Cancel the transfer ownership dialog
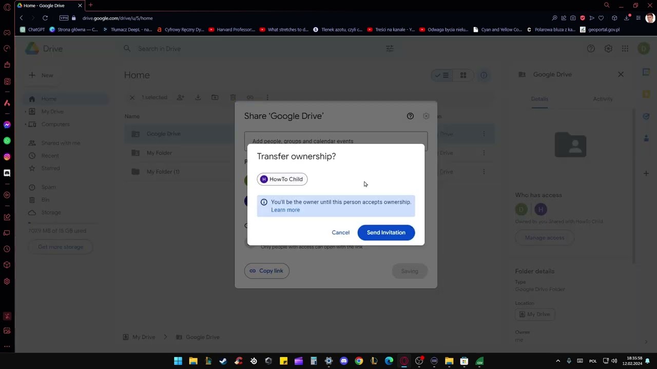Image resolution: width=657 pixels, height=369 pixels. (x=340, y=232)
